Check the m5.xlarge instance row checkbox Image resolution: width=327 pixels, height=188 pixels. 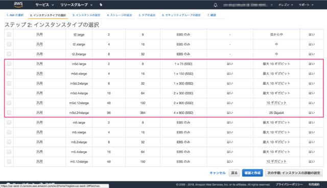point(9,132)
